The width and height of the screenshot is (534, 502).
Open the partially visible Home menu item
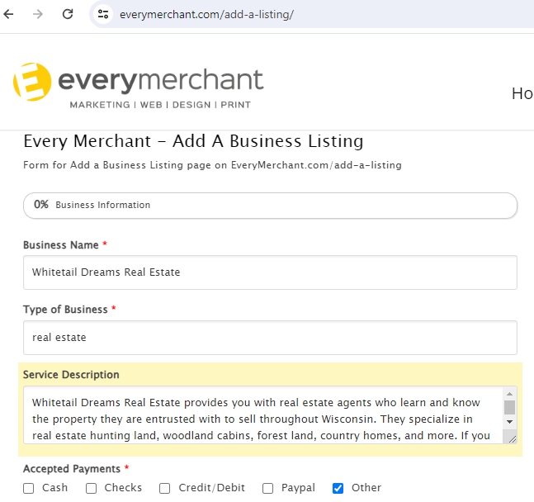tap(522, 93)
